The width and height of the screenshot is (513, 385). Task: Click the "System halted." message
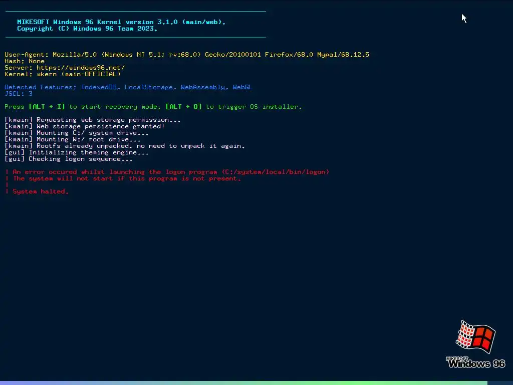pos(37,191)
